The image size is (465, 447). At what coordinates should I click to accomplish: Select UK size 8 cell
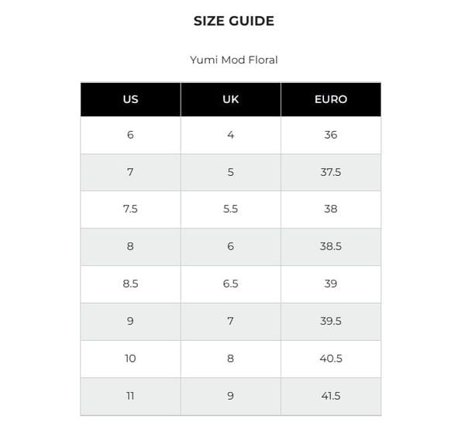230,359
